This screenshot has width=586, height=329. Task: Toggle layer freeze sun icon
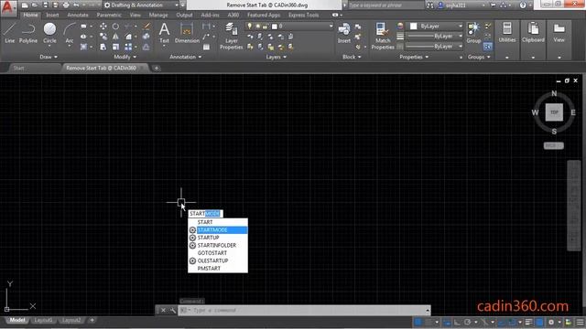tap(257, 27)
